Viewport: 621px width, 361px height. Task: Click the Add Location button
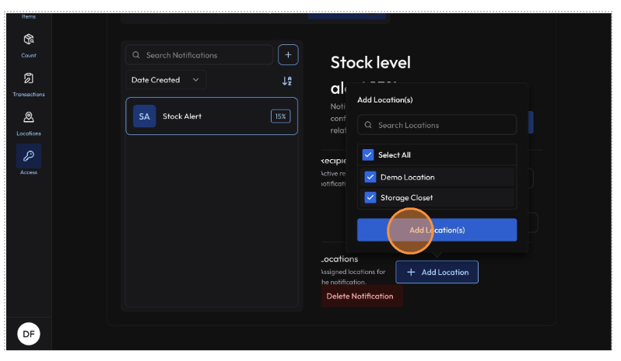point(437,272)
